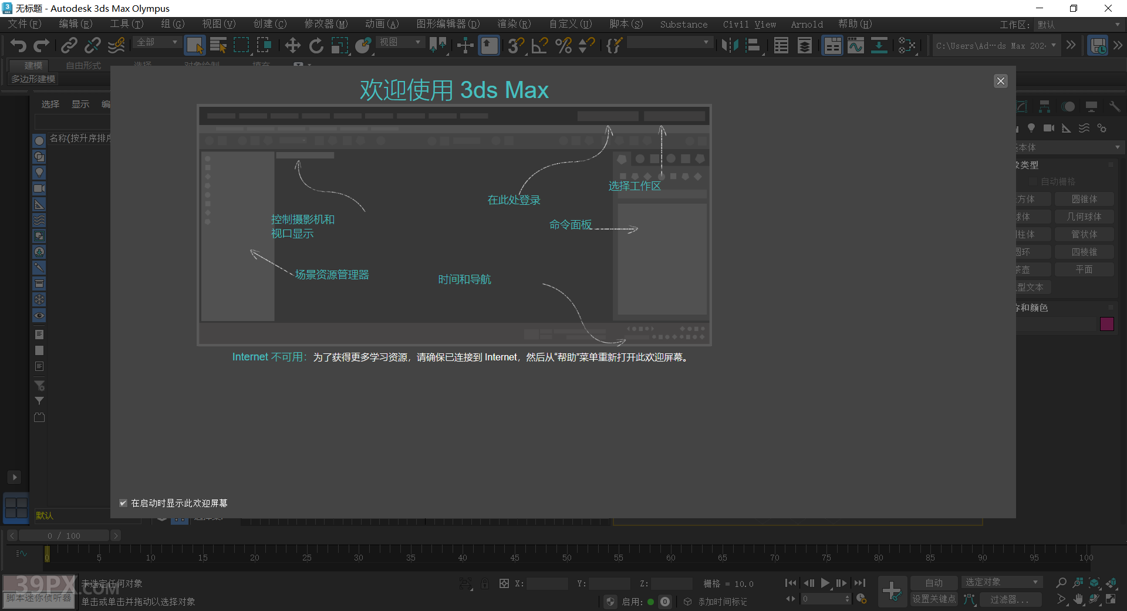
Task: Open the selection filter dropdown 全部
Action: pyautogui.click(x=157, y=42)
